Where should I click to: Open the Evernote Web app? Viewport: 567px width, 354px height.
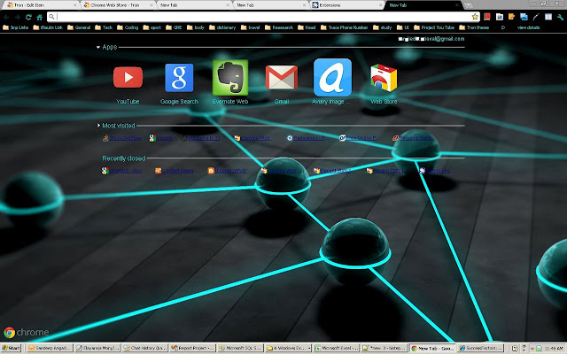pos(230,78)
